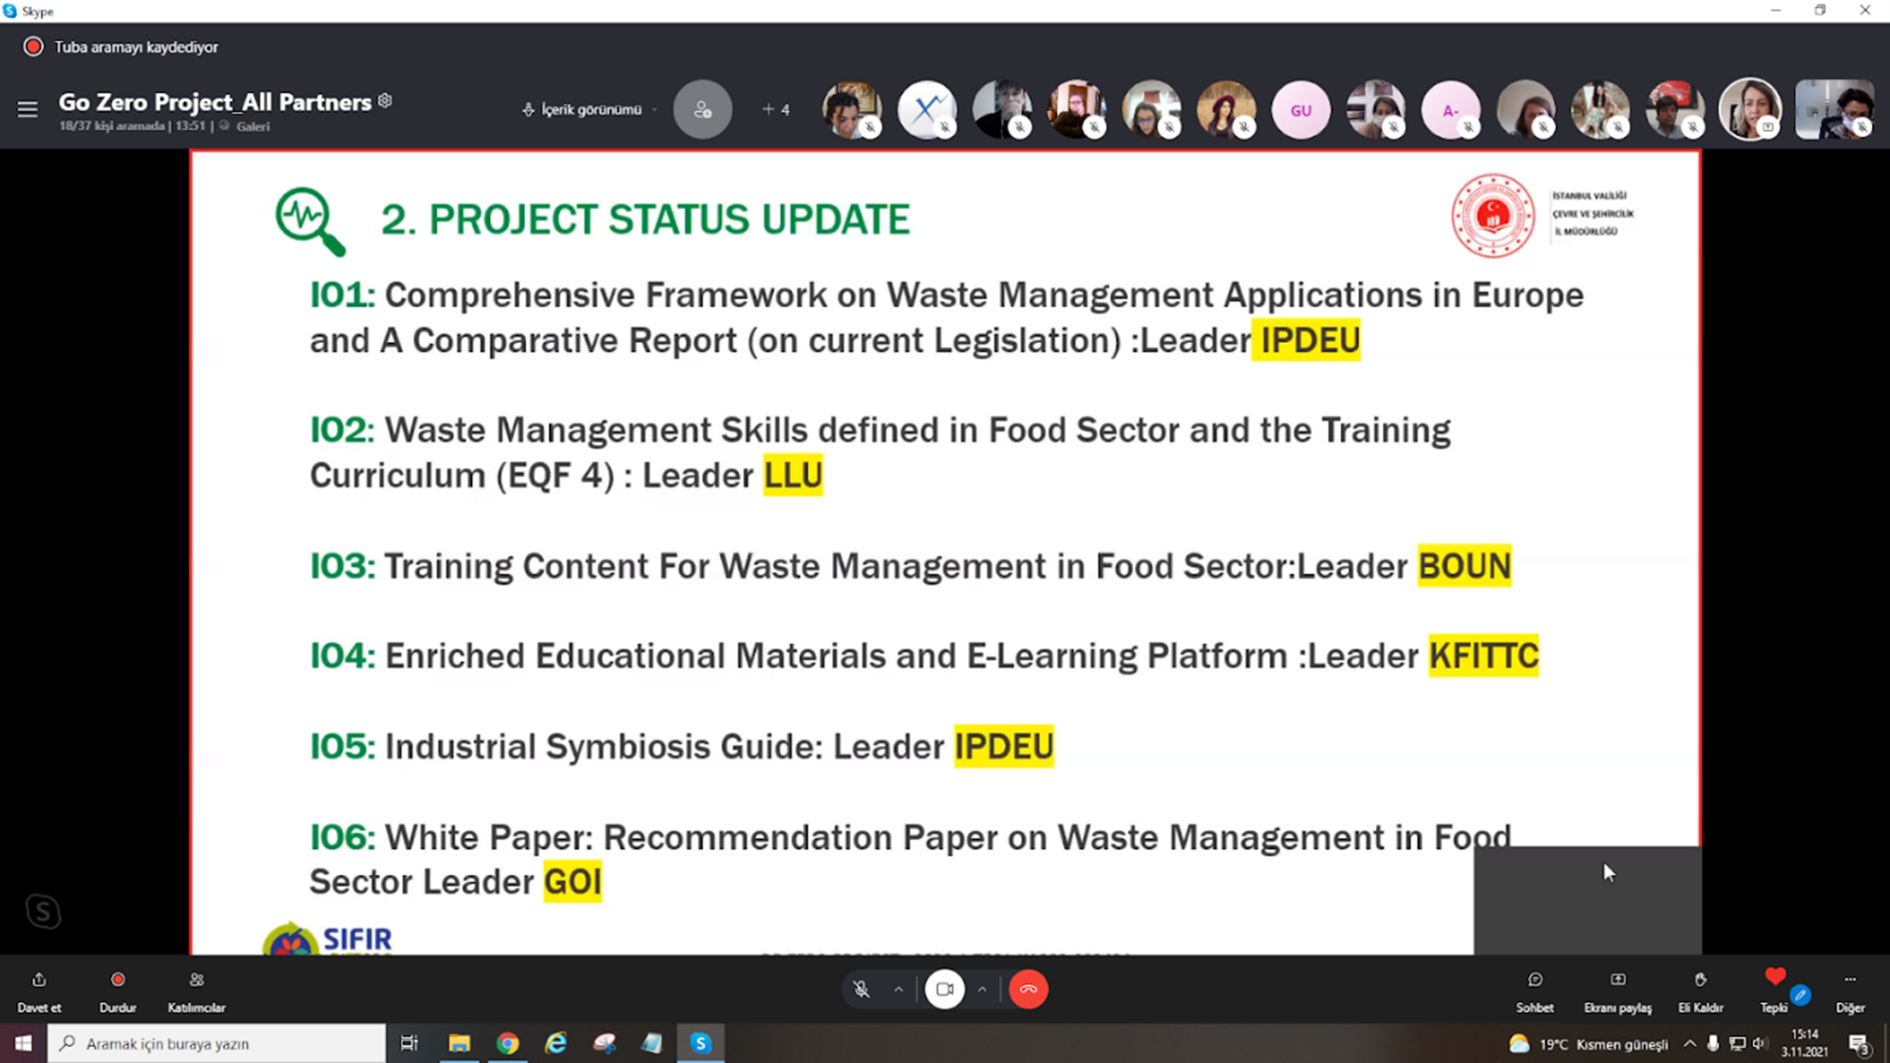Image resolution: width=1890 pixels, height=1063 pixels.
Task: Open the Diğer more options menu
Action: (x=1850, y=980)
